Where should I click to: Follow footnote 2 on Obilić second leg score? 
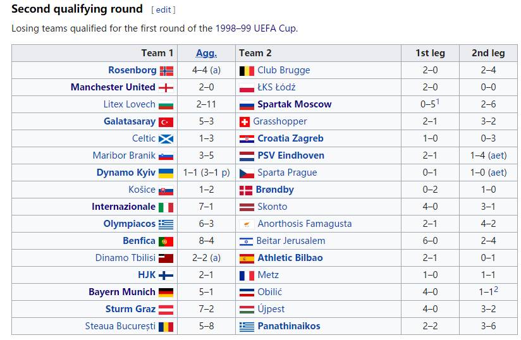[x=497, y=289]
